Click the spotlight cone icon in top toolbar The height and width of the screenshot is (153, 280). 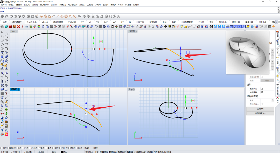point(50,16)
